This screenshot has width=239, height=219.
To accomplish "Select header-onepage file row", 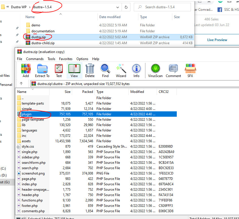I will pyautogui.click(x=97, y=190).
